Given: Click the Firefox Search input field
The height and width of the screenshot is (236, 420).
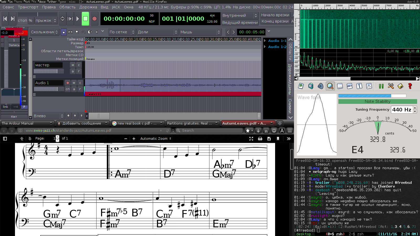Looking at the screenshot, I should pyautogui.click(x=209, y=130).
